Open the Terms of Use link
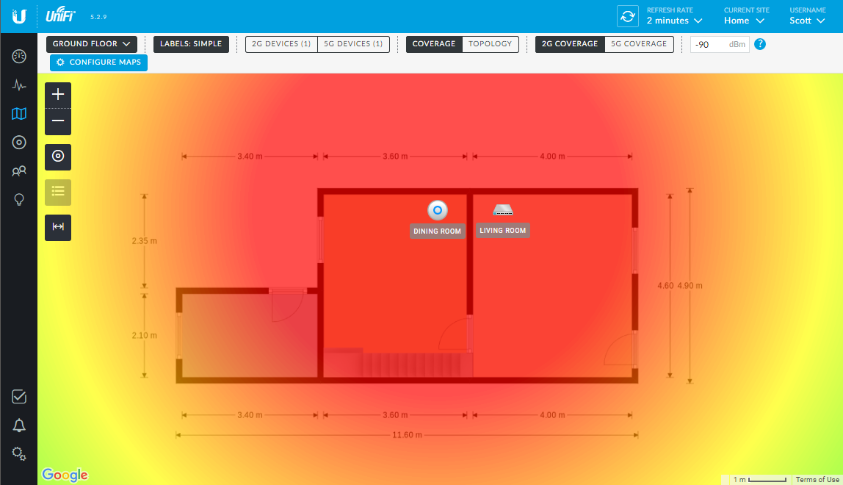 [816, 478]
